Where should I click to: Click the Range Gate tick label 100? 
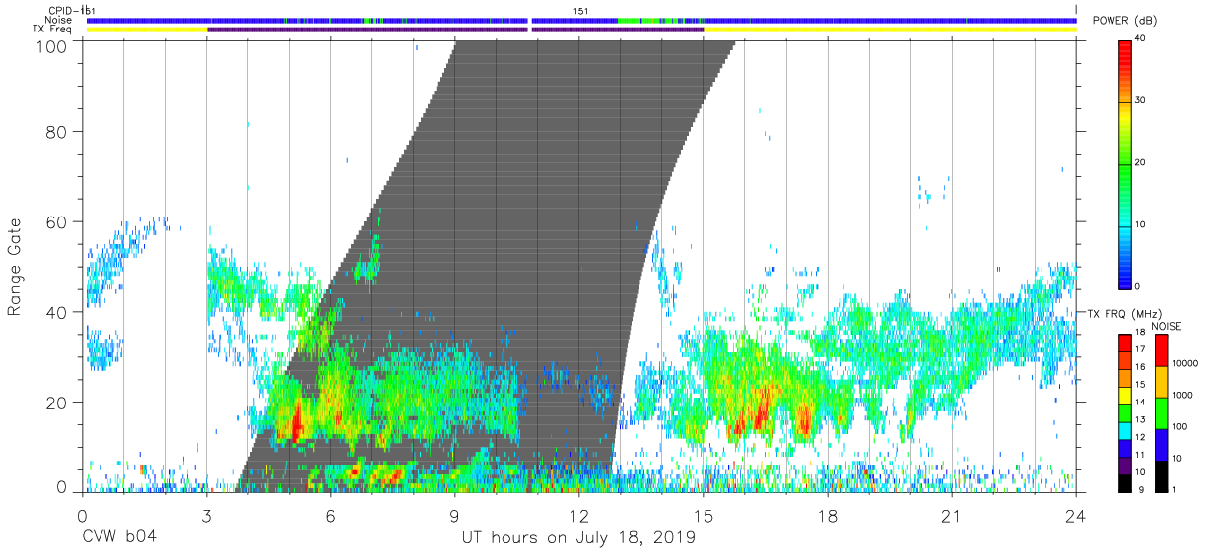point(52,45)
